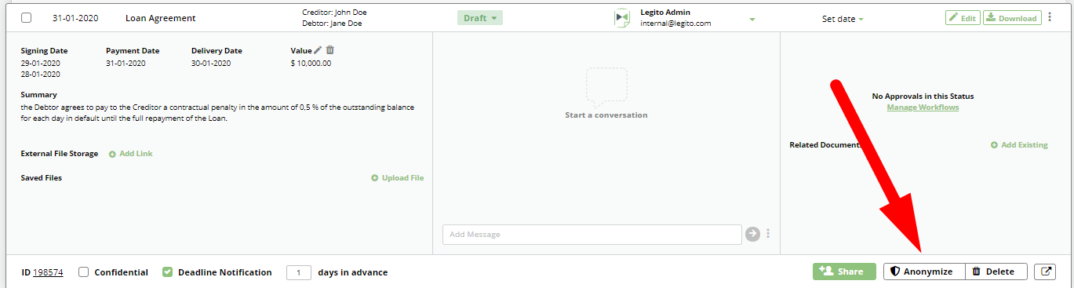The width and height of the screenshot is (1074, 288).
Task: Click the Start a conversation bubble
Action: 606,87
